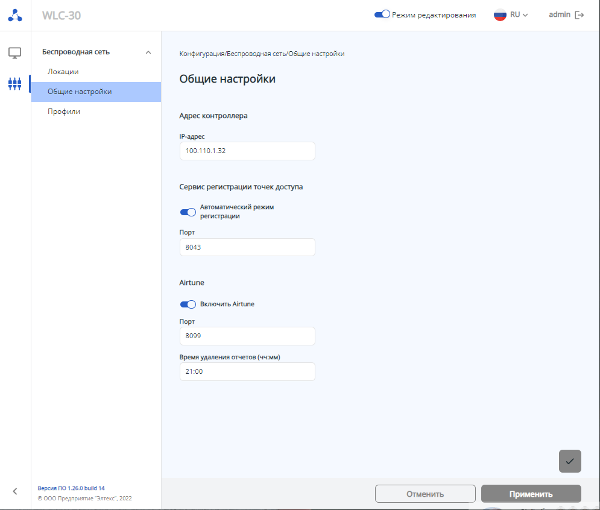Click the Russian flag language icon

500,15
